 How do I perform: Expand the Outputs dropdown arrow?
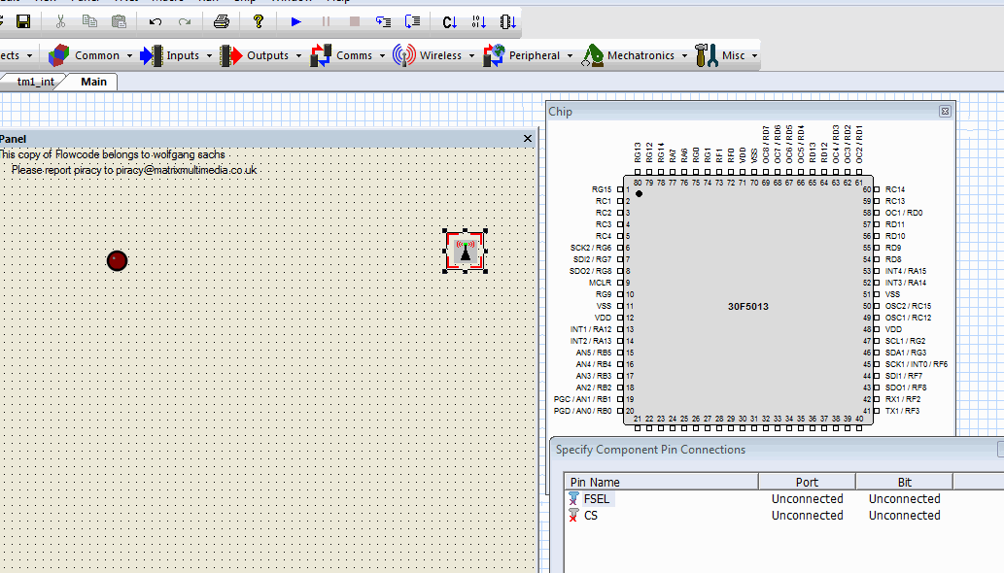point(298,55)
